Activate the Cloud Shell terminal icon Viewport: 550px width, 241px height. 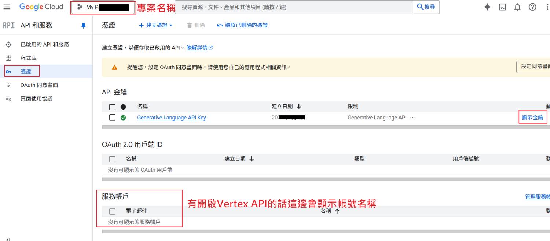click(502, 7)
